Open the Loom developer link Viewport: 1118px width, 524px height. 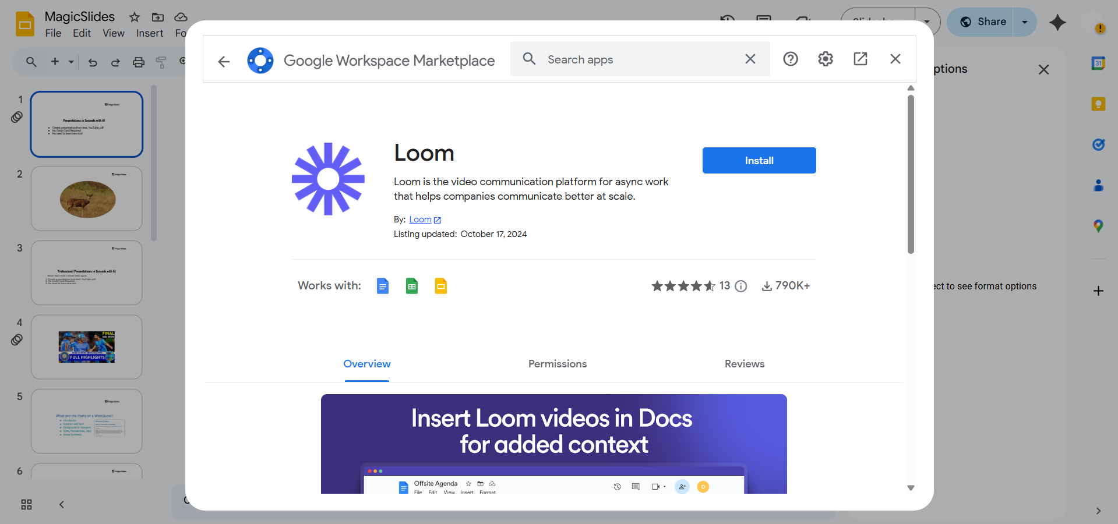pos(421,219)
